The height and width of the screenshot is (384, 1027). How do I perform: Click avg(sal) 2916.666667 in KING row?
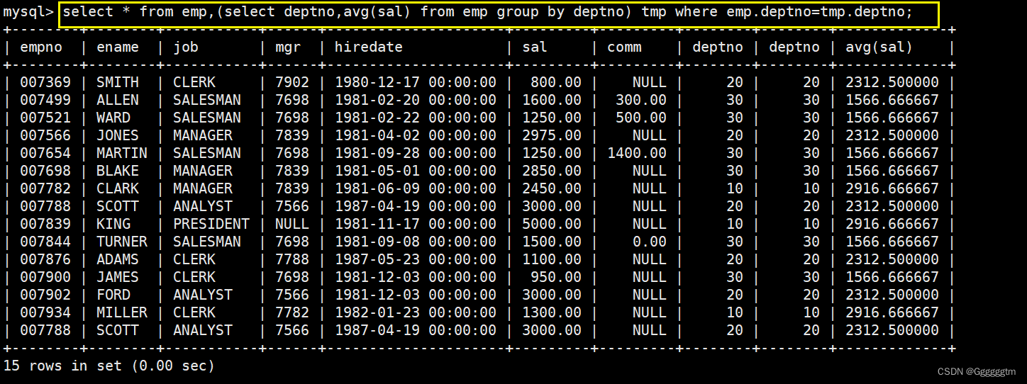(892, 224)
